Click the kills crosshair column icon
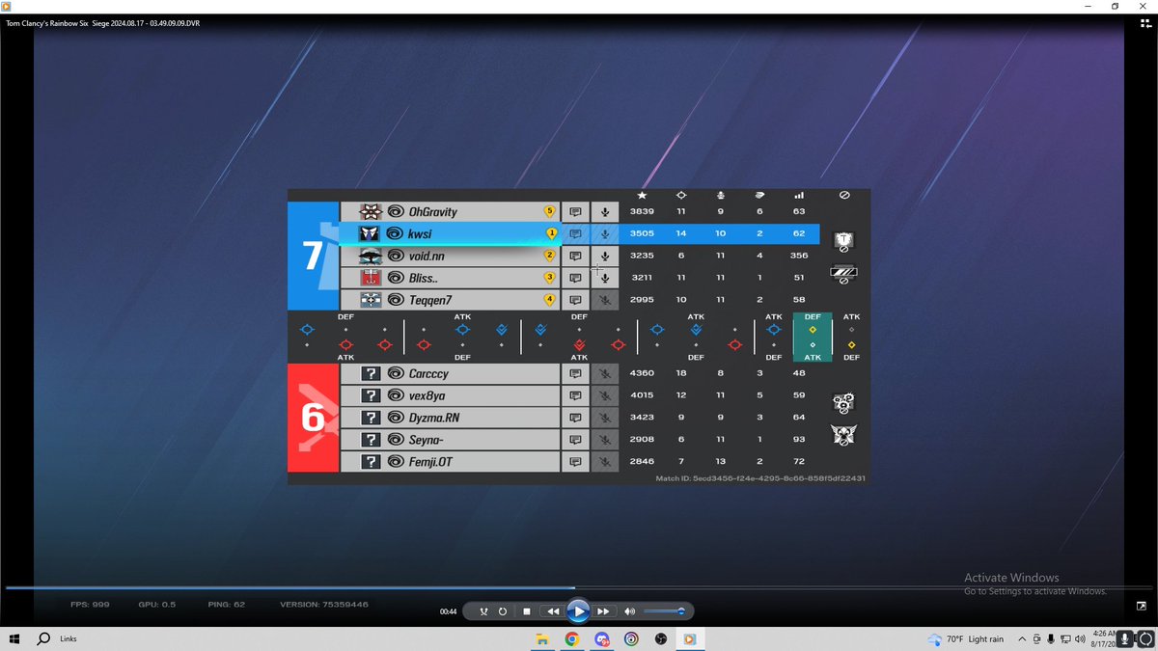 [681, 195]
